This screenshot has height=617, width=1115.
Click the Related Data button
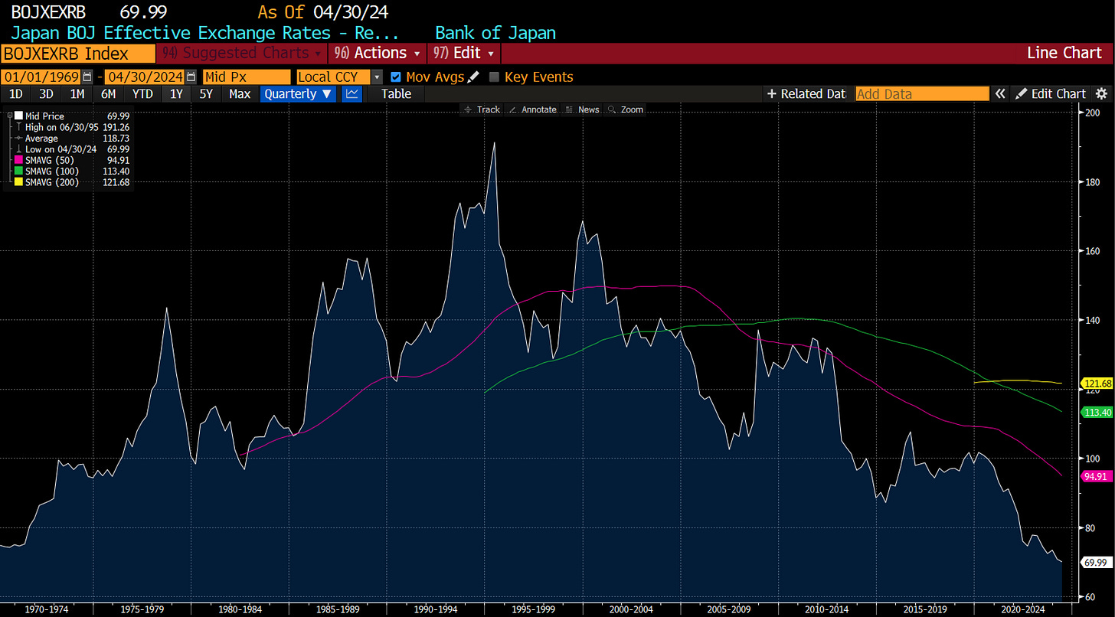pos(806,93)
